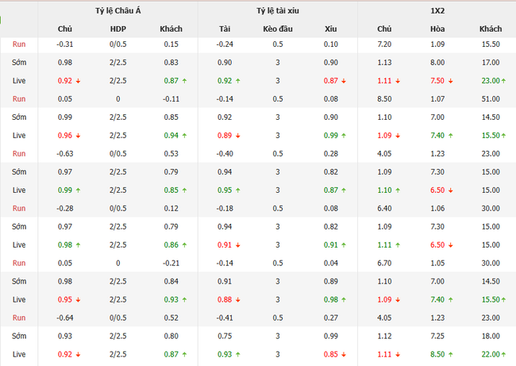Select the Tỷ lệ Châu Á header
Image resolution: width=516 pixels, height=366 pixels.
(x=117, y=10)
